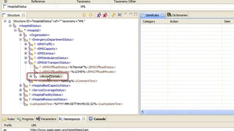The width and height of the screenshot is (234, 131).
Task: Open the Rules tab
Action: [x=9, y=119]
